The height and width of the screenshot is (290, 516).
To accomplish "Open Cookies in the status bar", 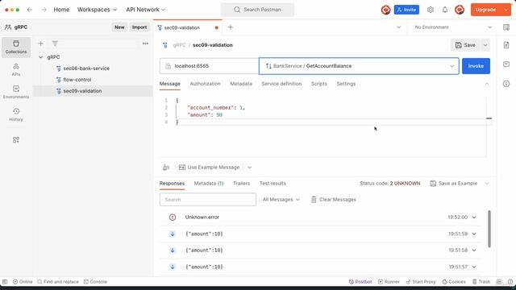I will 453,282.
